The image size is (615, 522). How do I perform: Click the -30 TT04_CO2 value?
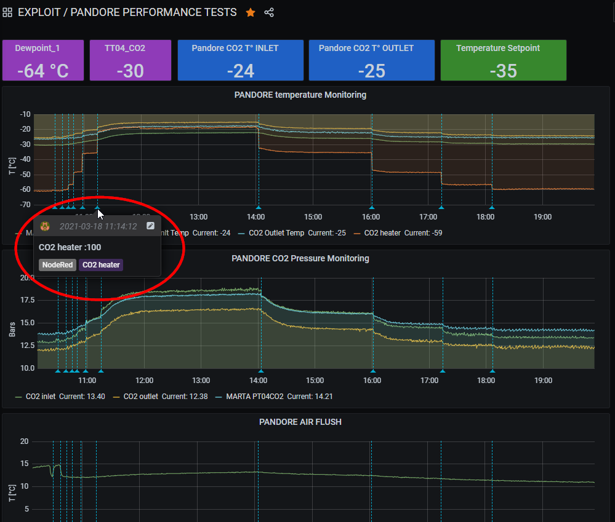point(131,71)
